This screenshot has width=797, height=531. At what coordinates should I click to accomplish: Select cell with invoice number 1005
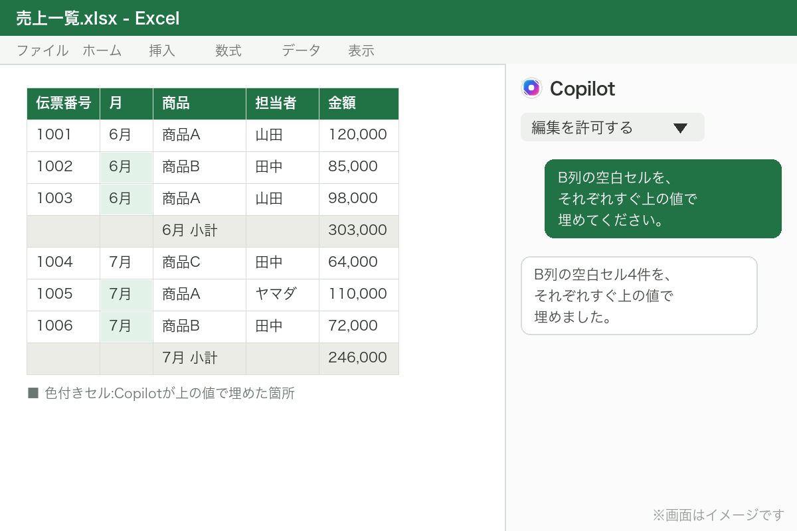pyautogui.click(x=64, y=295)
